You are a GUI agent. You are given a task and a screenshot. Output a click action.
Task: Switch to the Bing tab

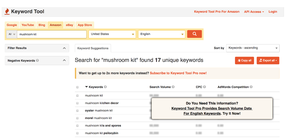[42, 25]
